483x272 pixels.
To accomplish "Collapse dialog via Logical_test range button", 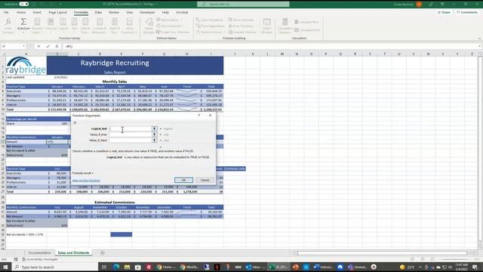I will [x=154, y=128].
